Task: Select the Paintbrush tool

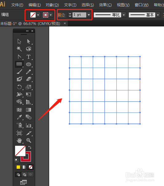Action: pyautogui.click(x=19, y=72)
